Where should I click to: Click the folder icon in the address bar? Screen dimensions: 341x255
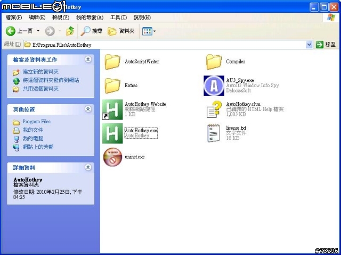coord(27,45)
